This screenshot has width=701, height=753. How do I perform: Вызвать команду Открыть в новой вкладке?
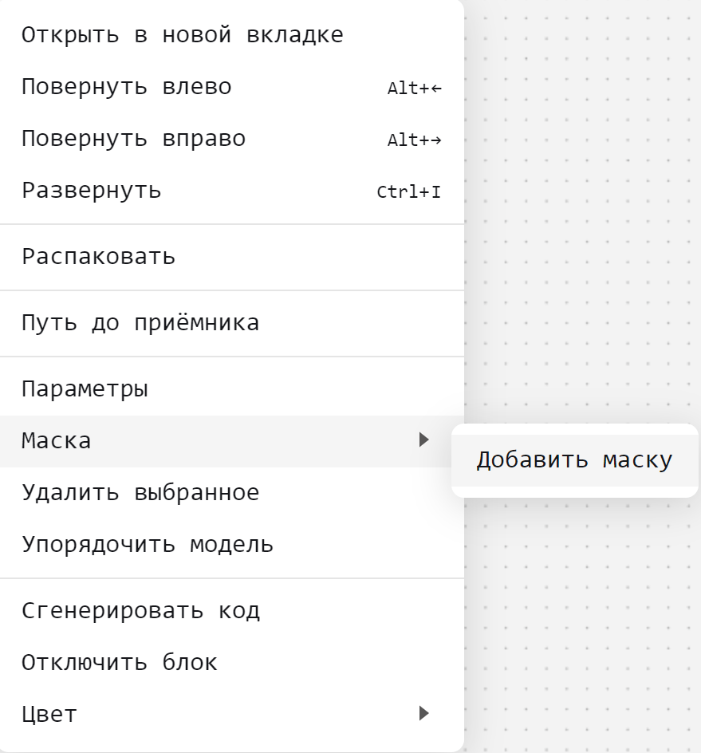181,34
